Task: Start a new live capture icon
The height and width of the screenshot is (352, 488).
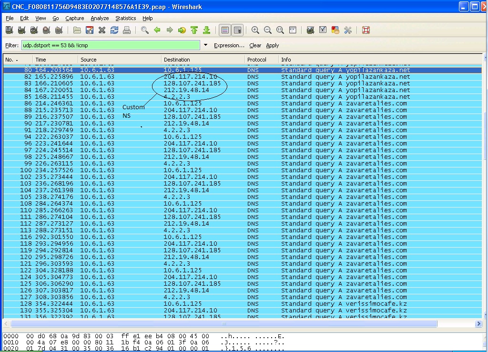Action: [34, 30]
